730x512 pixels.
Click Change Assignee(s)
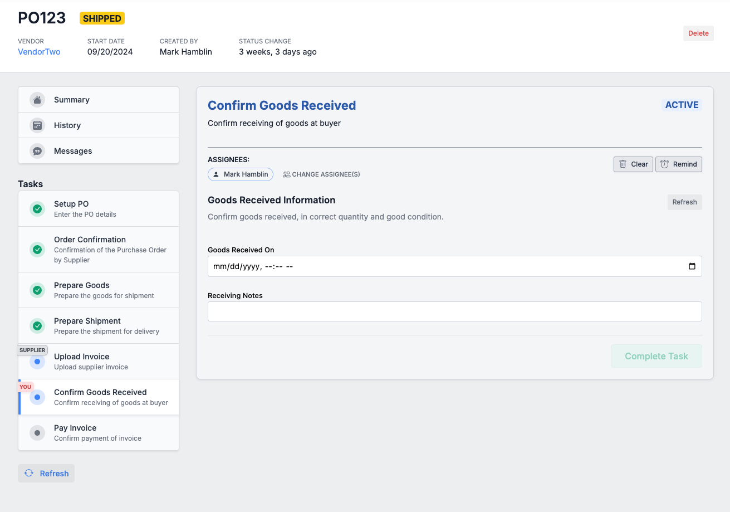pos(321,174)
